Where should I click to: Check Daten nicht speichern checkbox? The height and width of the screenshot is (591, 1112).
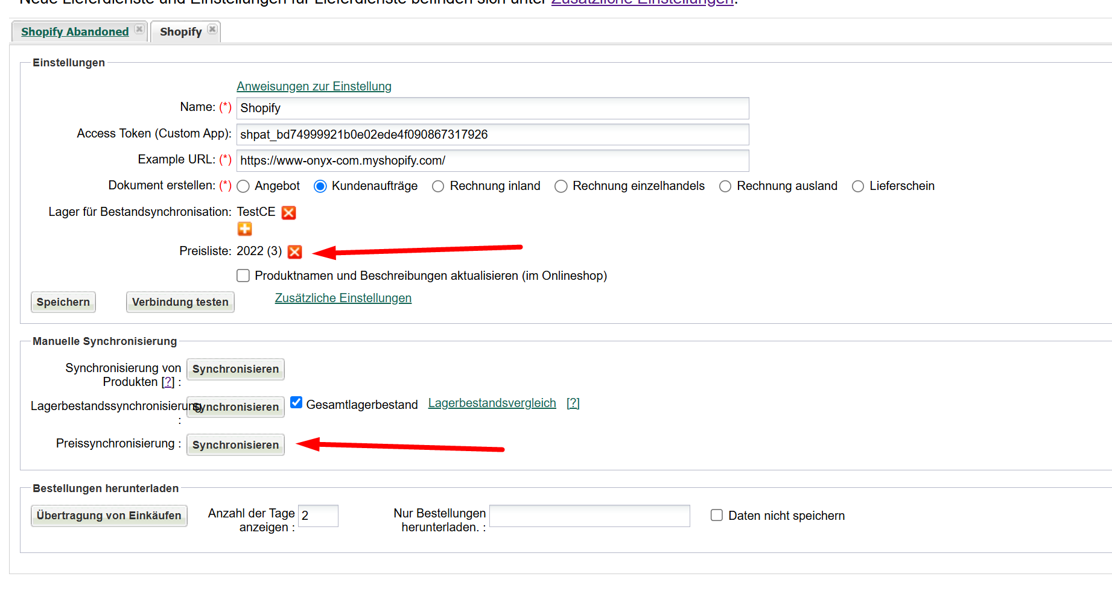[717, 515]
